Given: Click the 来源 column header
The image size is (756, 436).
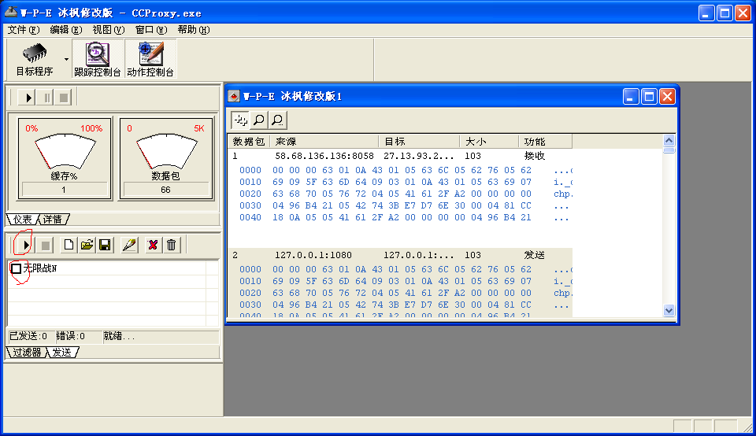Looking at the screenshot, I should tap(324, 142).
